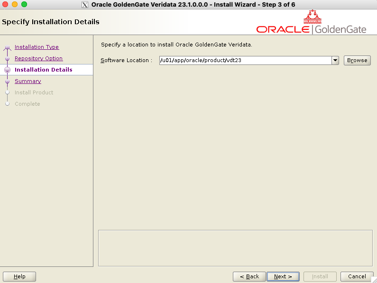The width and height of the screenshot is (377, 283).
Task: Jump to the Summary step link
Action: [28, 81]
